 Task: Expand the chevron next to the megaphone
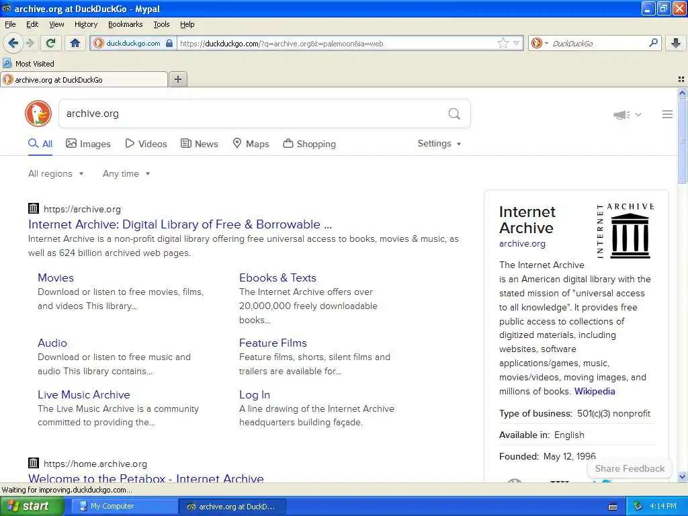638,114
